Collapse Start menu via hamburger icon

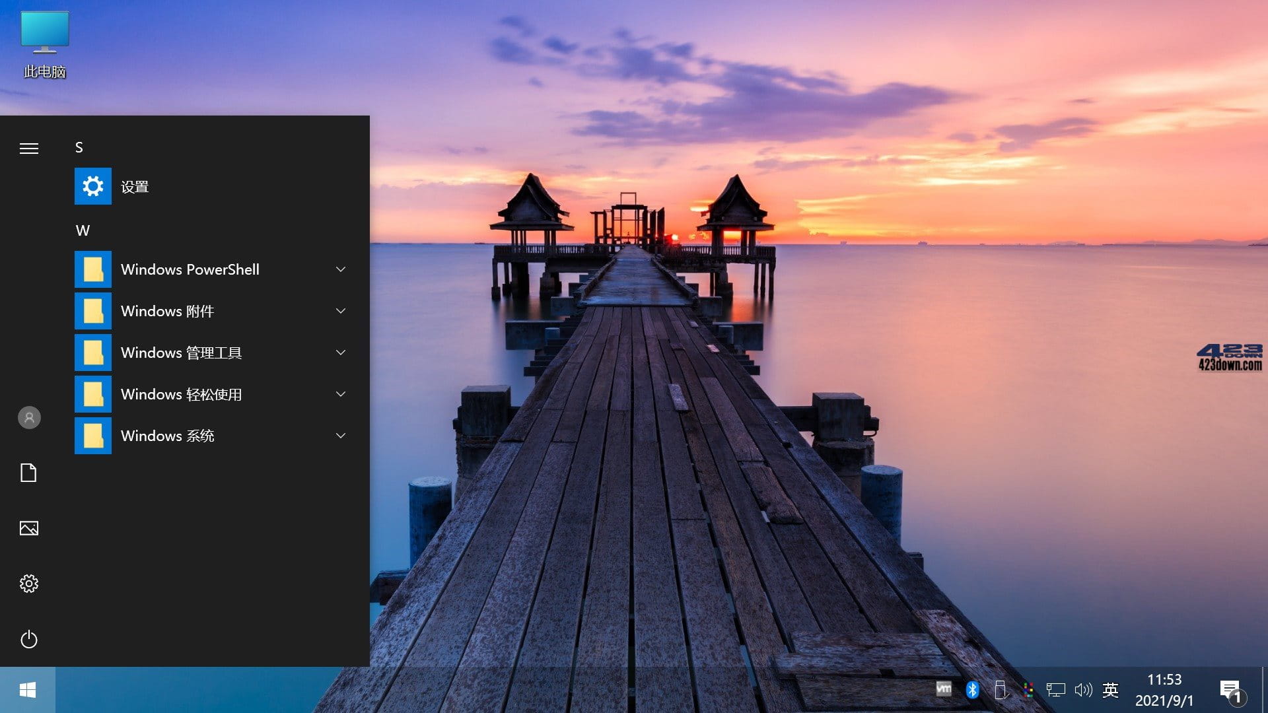click(x=28, y=150)
